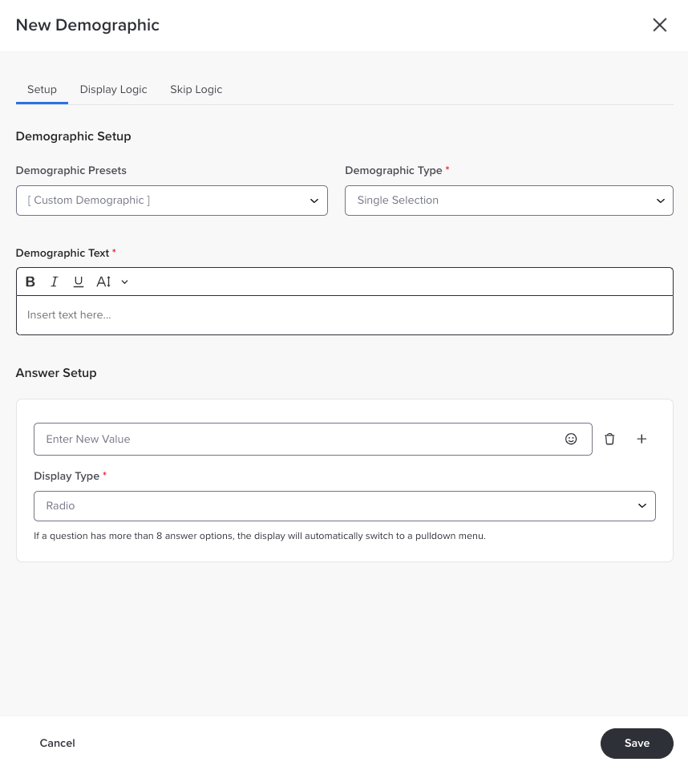Click the Demographic Setup heading
The image size is (688, 766).
click(73, 136)
